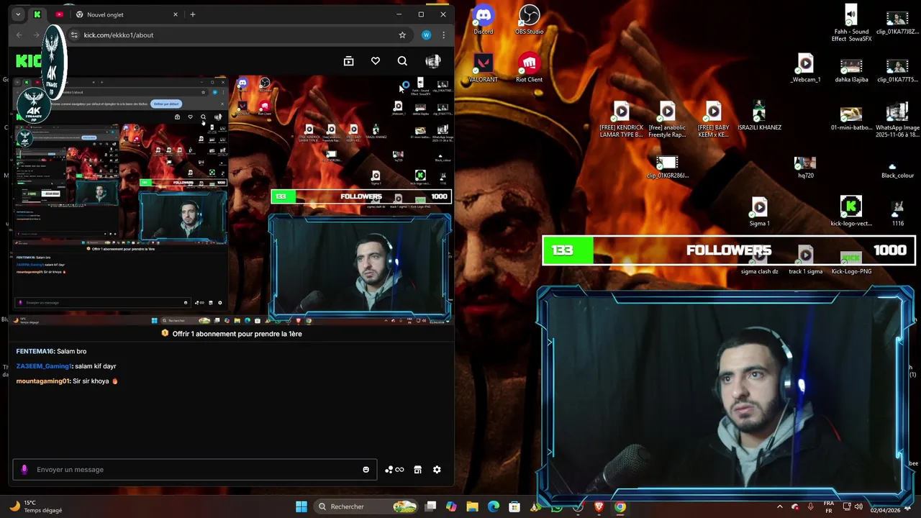921x518 pixels.
Task: Open Copilot icon on taskbar
Action: point(451,506)
